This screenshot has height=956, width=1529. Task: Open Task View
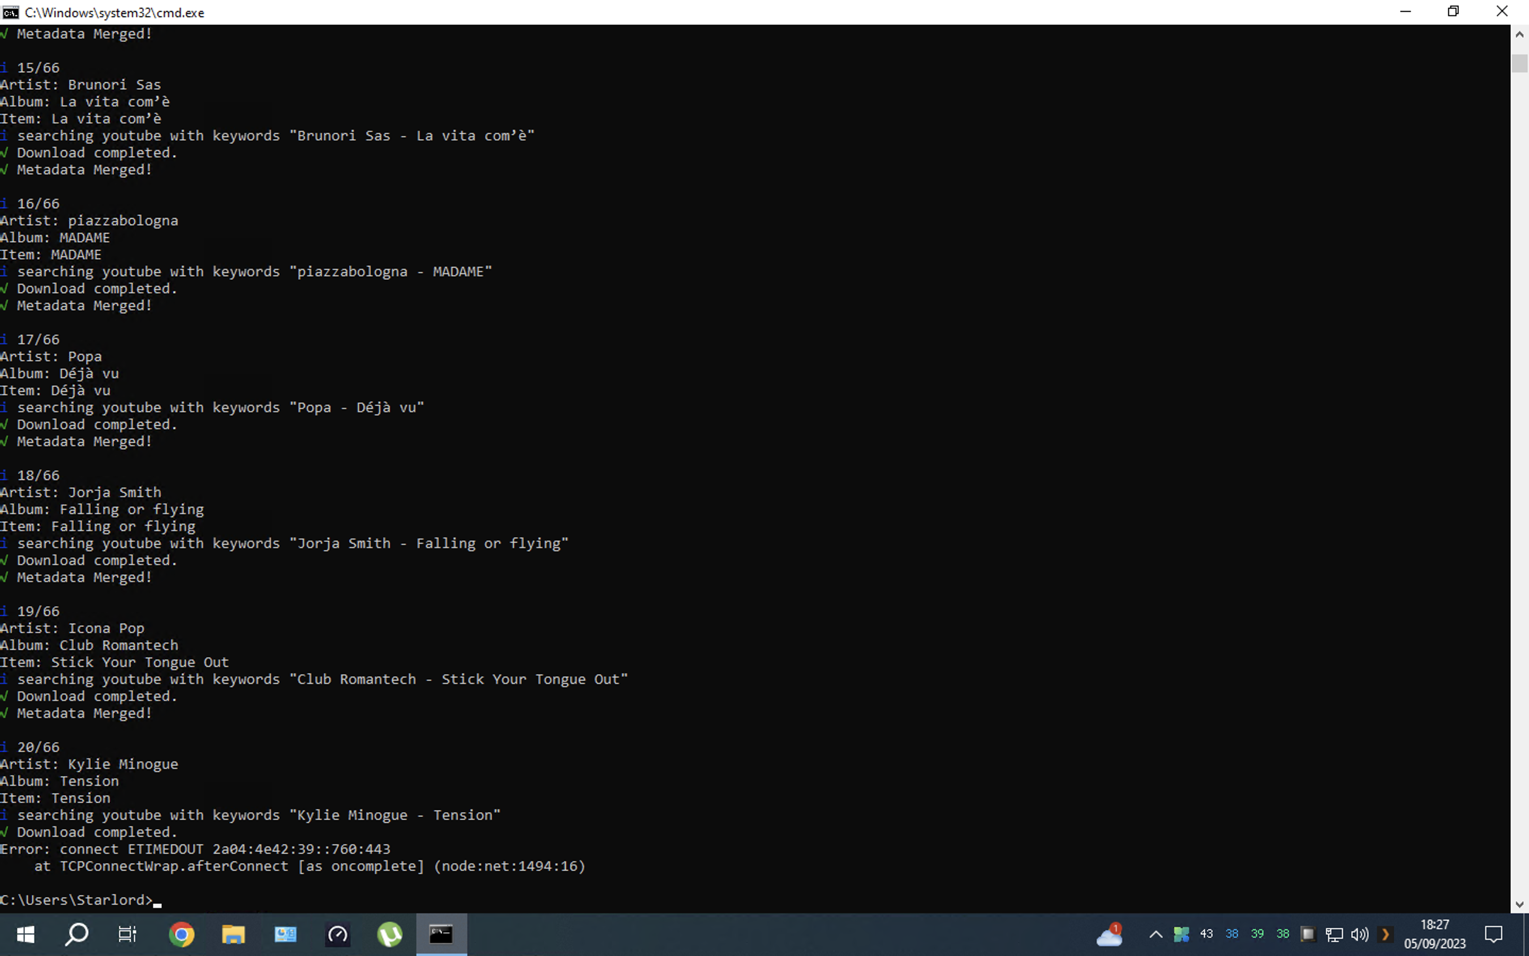point(127,935)
